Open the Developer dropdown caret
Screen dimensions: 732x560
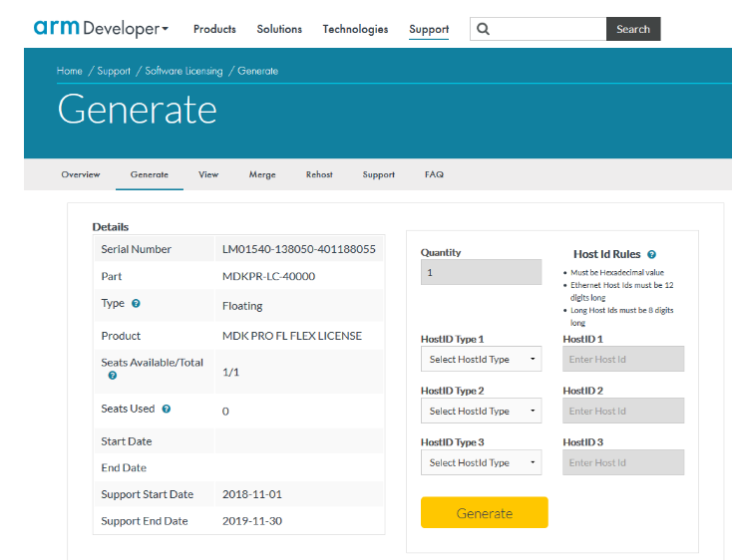point(165,29)
